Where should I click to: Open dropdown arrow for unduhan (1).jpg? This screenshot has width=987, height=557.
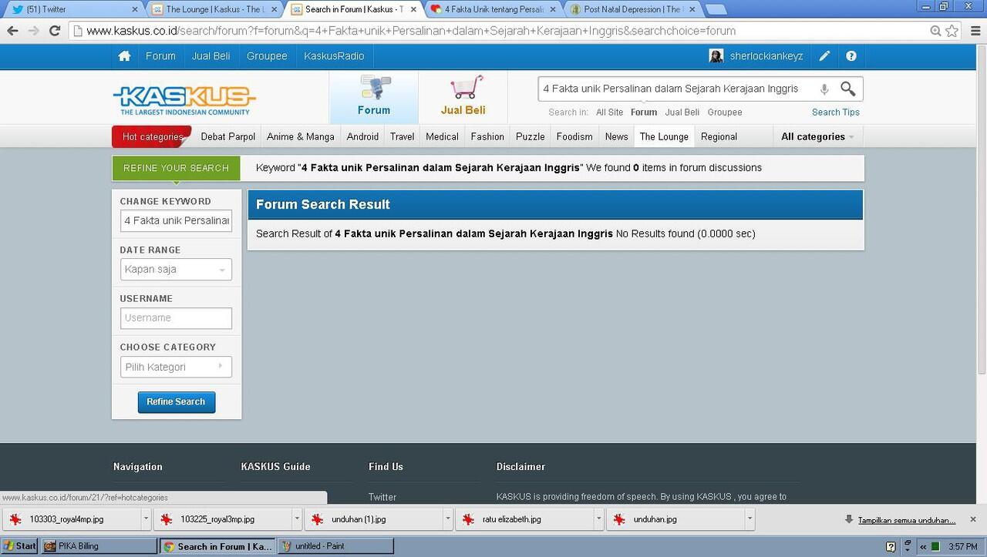pyautogui.click(x=448, y=519)
